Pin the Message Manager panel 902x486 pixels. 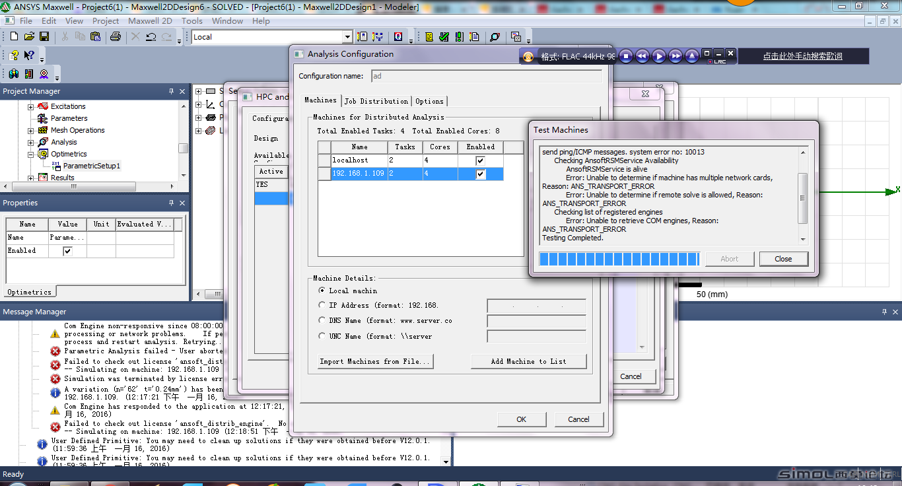tap(884, 312)
